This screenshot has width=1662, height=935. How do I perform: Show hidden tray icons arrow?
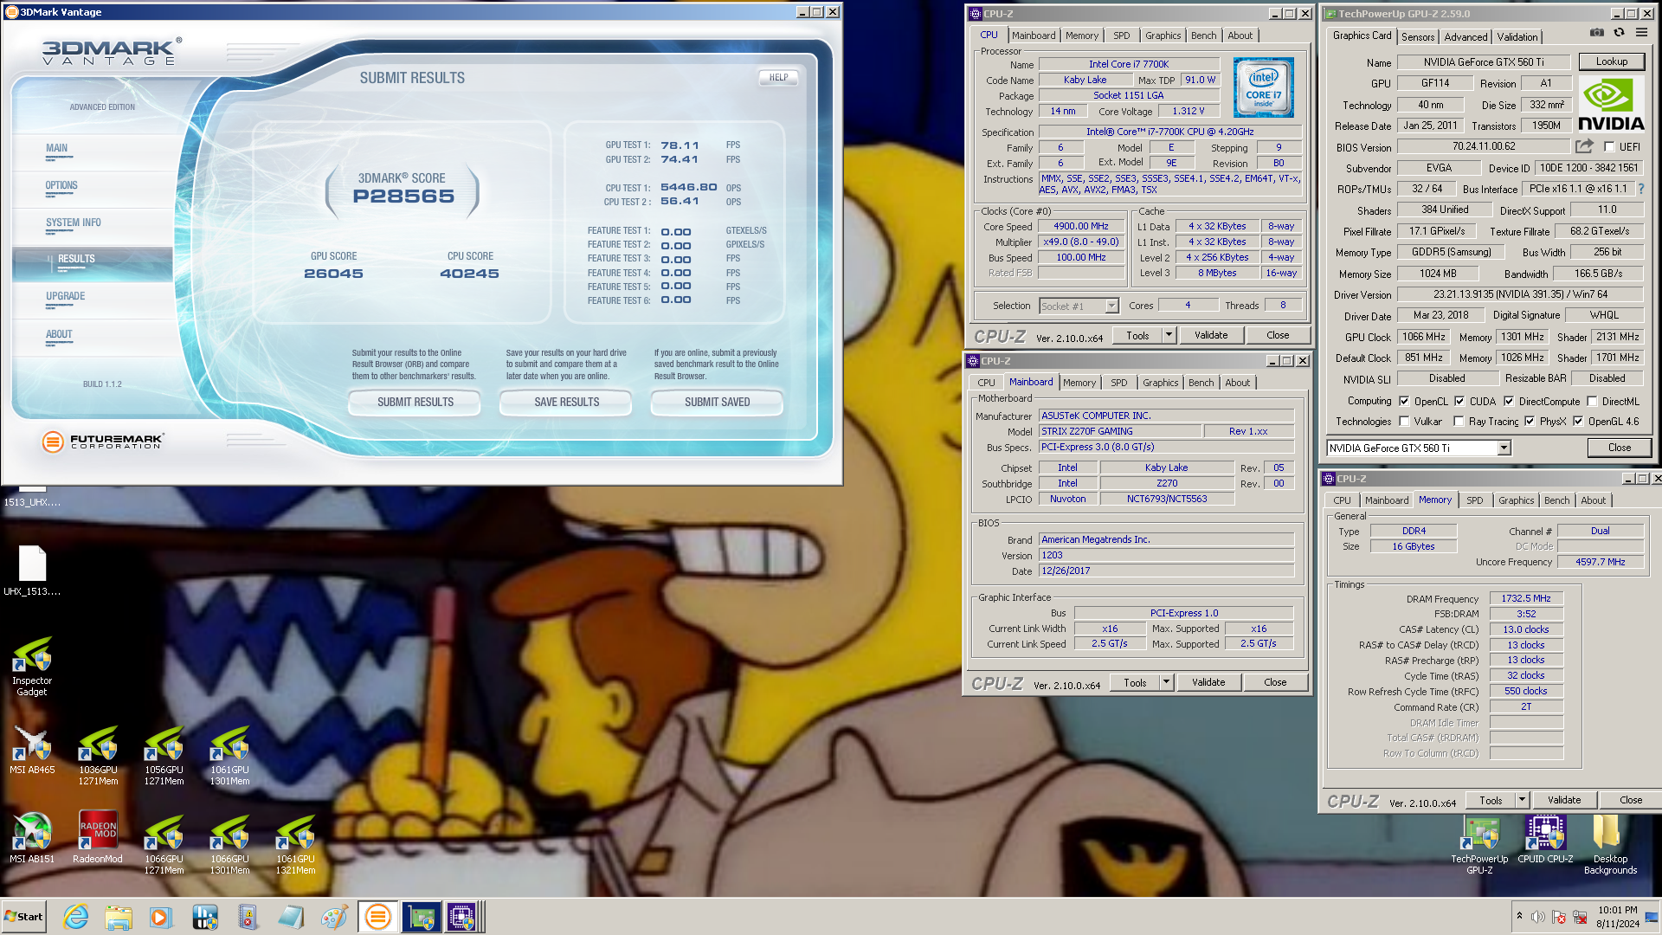pyautogui.click(x=1519, y=916)
